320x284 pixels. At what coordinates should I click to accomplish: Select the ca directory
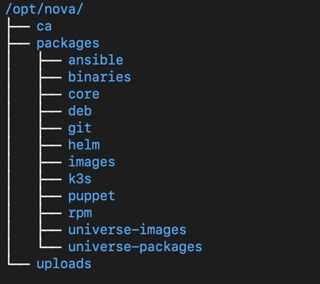[x=44, y=26]
